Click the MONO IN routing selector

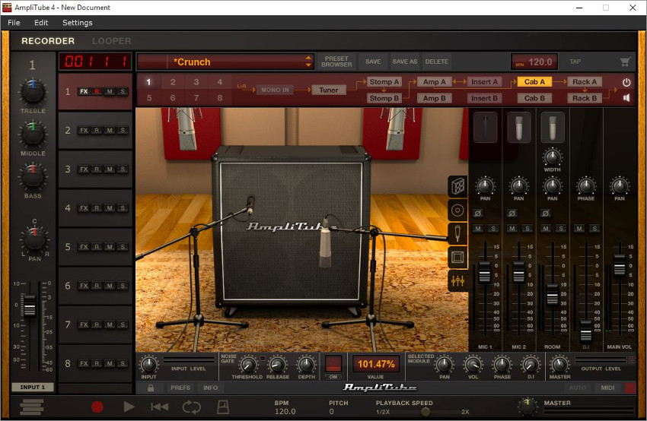coord(275,90)
